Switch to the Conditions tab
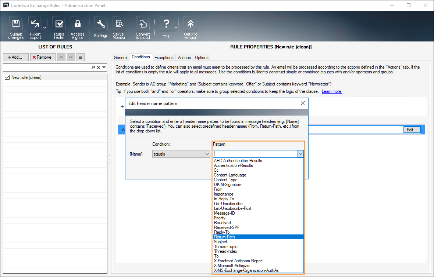The width and height of the screenshot is (434, 277). 140,57
